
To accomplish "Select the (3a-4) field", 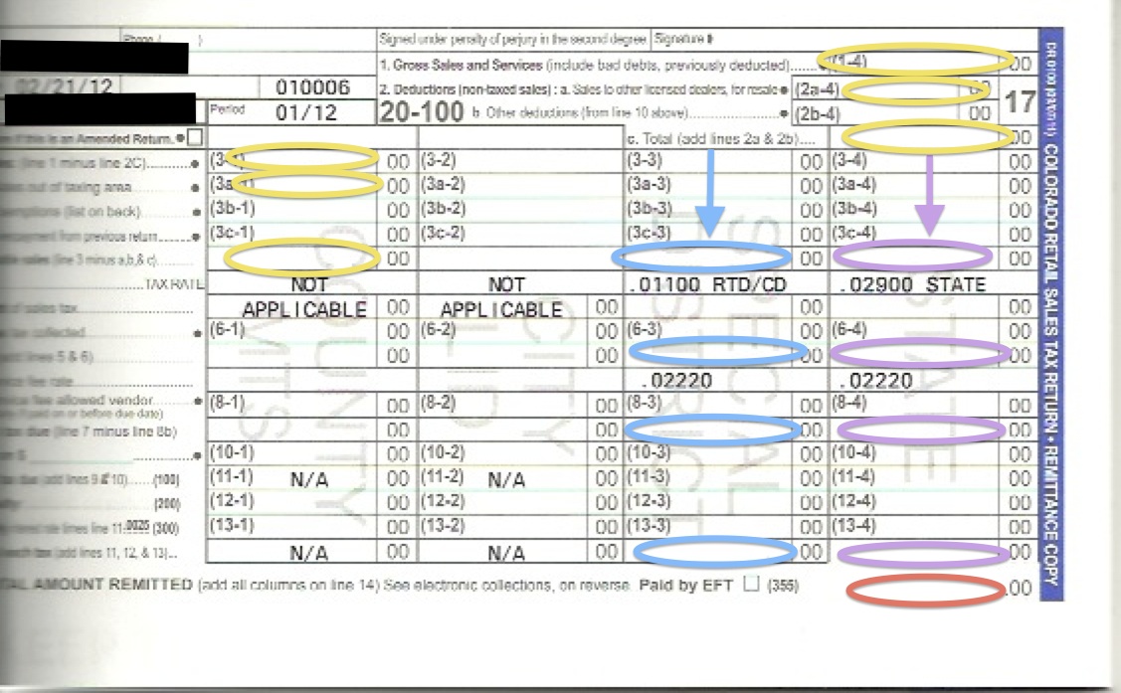I will pos(914,185).
